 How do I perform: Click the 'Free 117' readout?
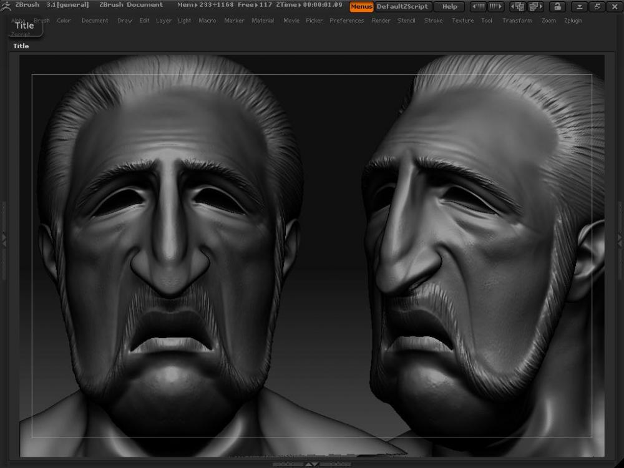(255, 5)
